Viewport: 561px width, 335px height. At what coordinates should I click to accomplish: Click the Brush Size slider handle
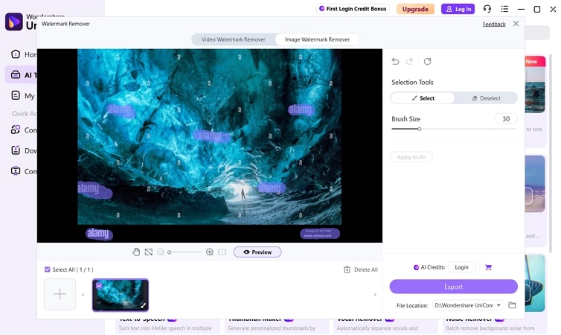pyautogui.click(x=420, y=129)
